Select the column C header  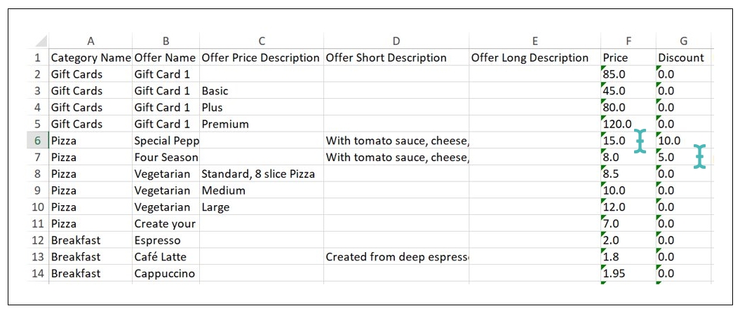tap(261, 41)
